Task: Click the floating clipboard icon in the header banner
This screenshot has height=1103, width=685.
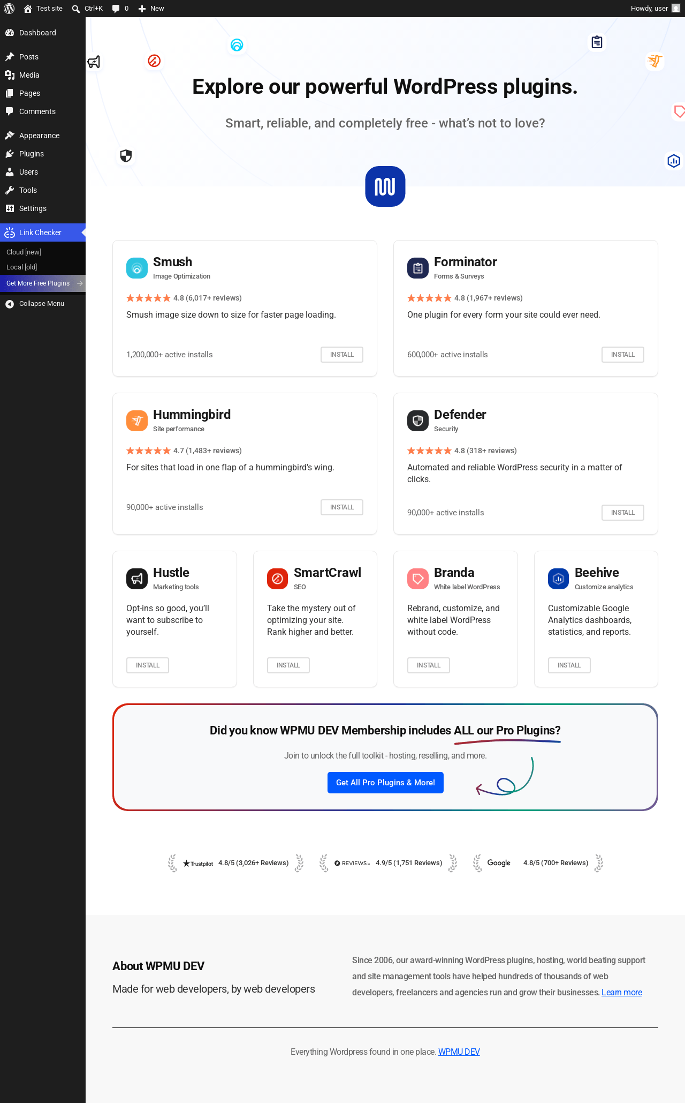Action: point(597,42)
